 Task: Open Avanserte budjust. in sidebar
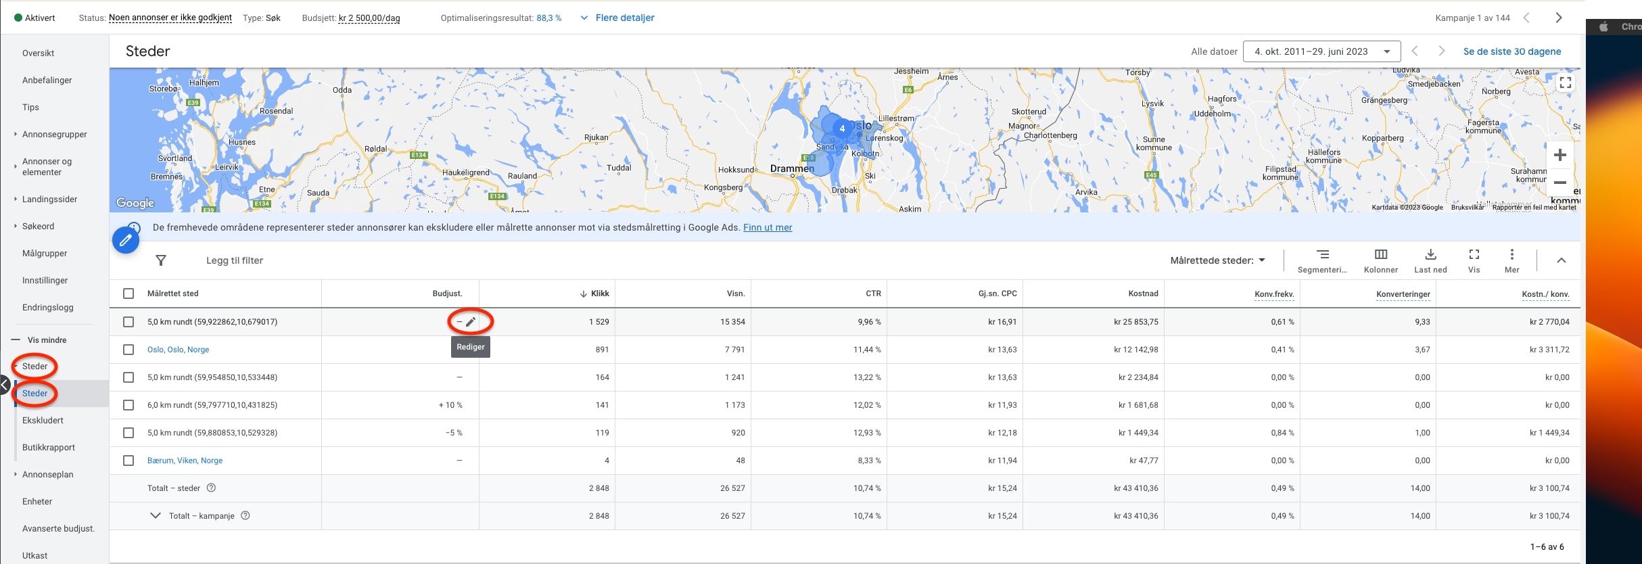(58, 528)
